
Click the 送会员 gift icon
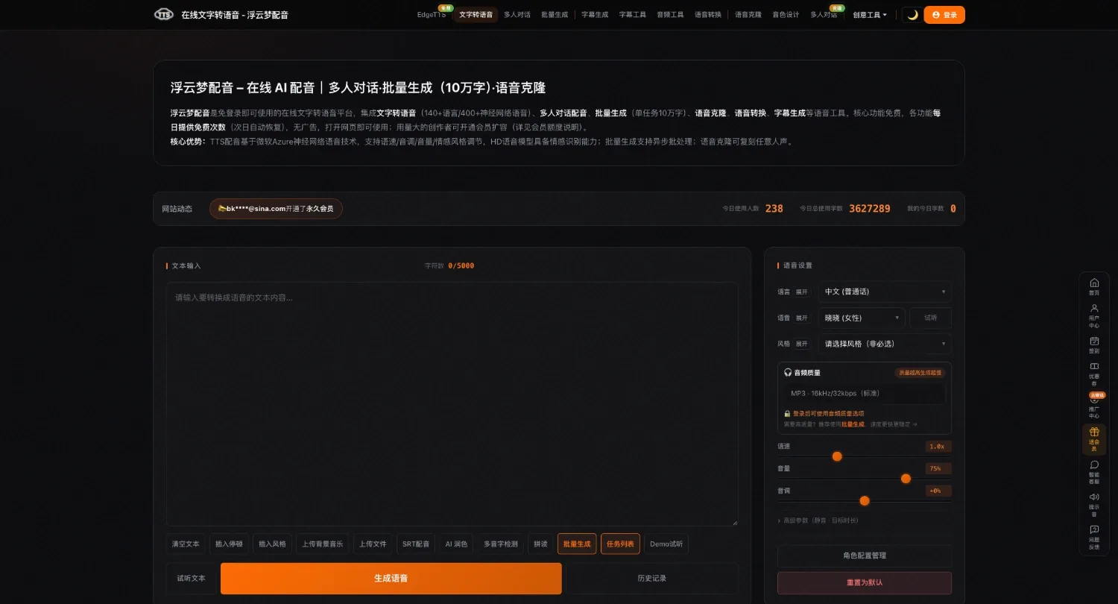coord(1093,439)
